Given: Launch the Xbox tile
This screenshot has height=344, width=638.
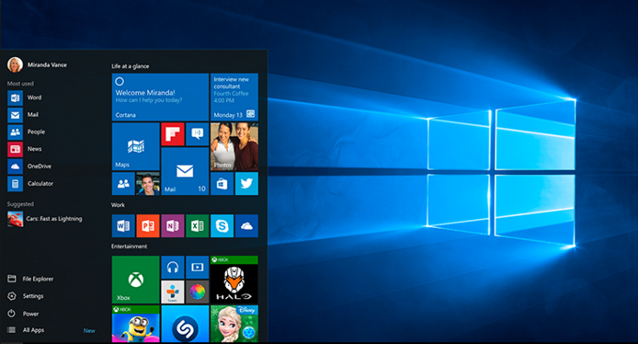Looking at the screenshot, I should (x=135, y=280).
